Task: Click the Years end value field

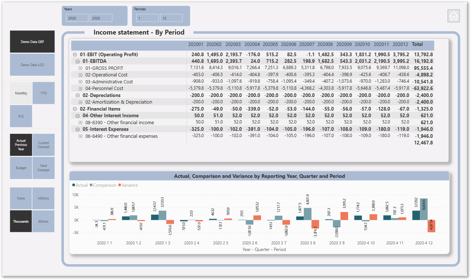Action: pyautogui.click(x=101, y=18)
